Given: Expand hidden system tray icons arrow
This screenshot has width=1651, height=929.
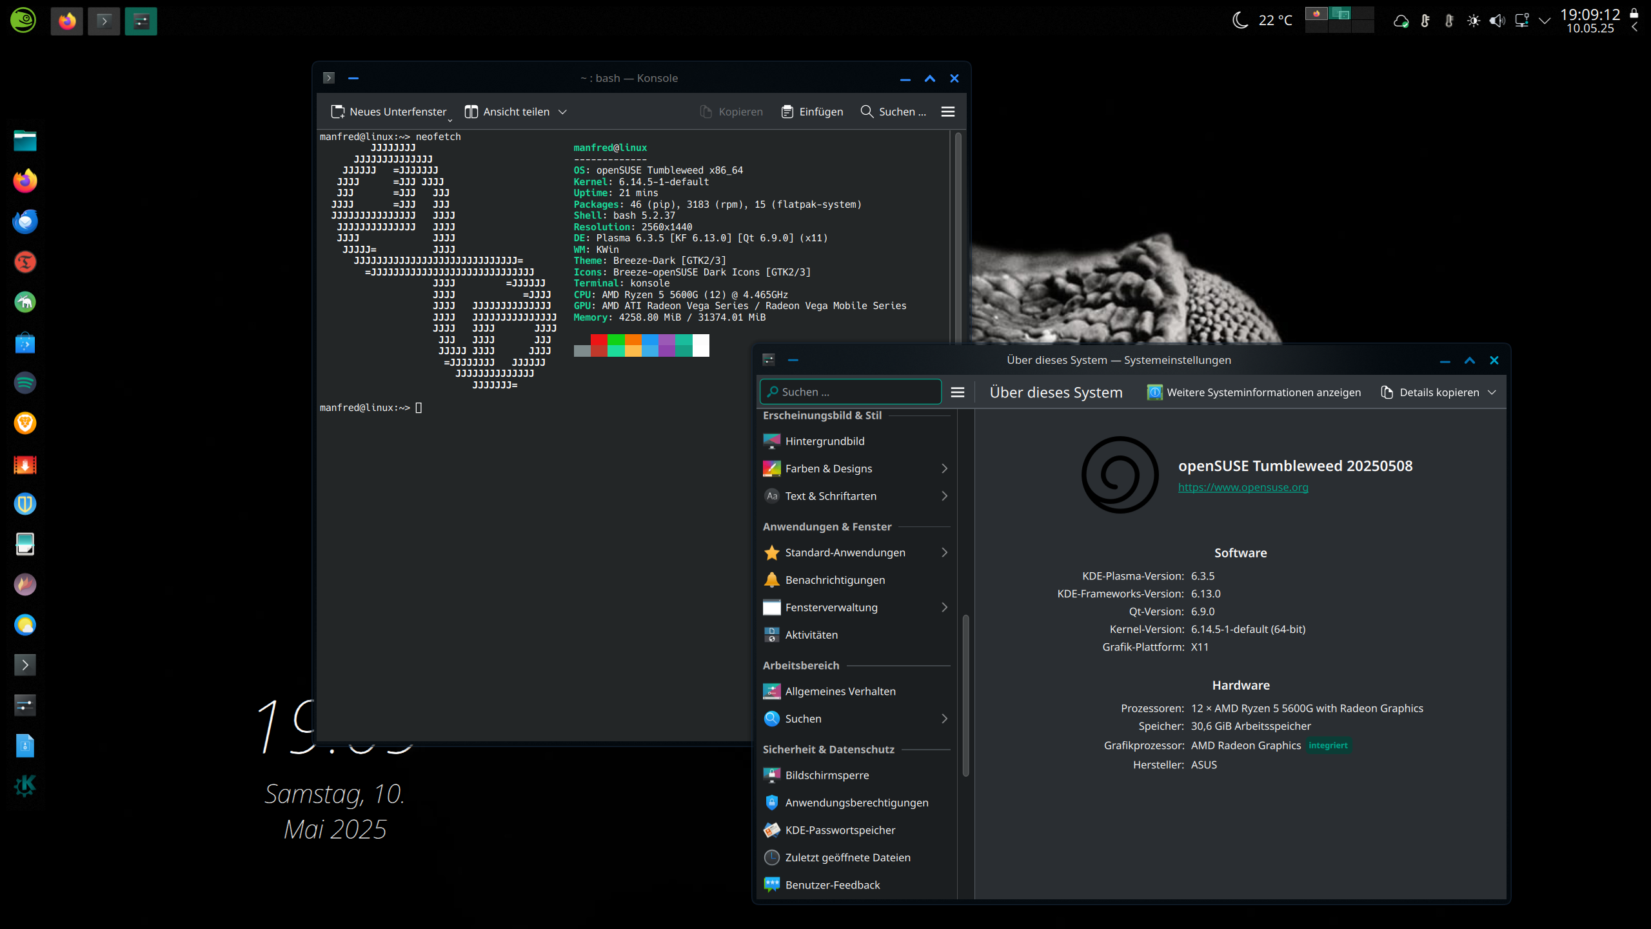Looking at the screenshot, I should pos(1545,21).
